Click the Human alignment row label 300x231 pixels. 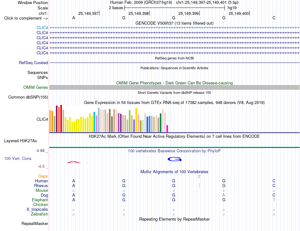pyautogui.click(x=41, y=181)
